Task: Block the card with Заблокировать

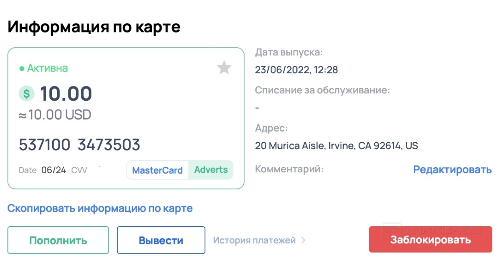Action: pos(431,240)
